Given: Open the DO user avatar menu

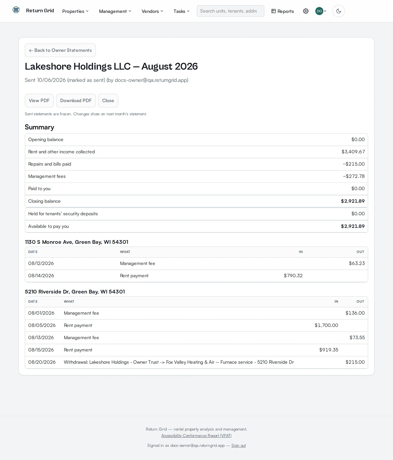Looking at the screenshot, I should (321, 11).
